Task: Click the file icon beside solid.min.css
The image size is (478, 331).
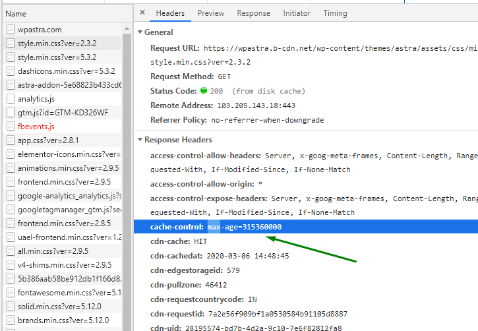Action: 11,307
